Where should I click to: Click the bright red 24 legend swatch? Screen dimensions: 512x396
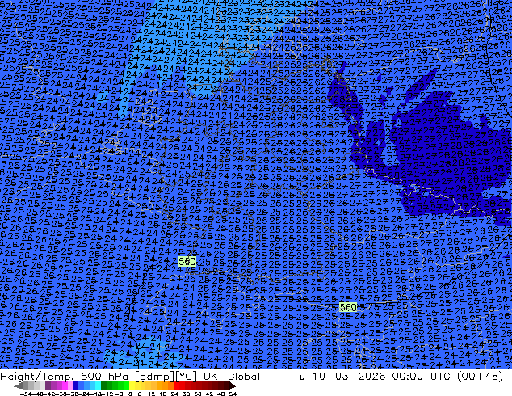pyautogui.click(x=176, y=385)
